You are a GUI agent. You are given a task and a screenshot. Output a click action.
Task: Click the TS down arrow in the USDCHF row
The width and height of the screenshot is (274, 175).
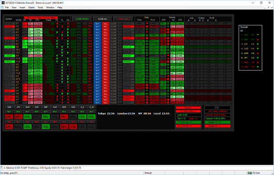57,100
